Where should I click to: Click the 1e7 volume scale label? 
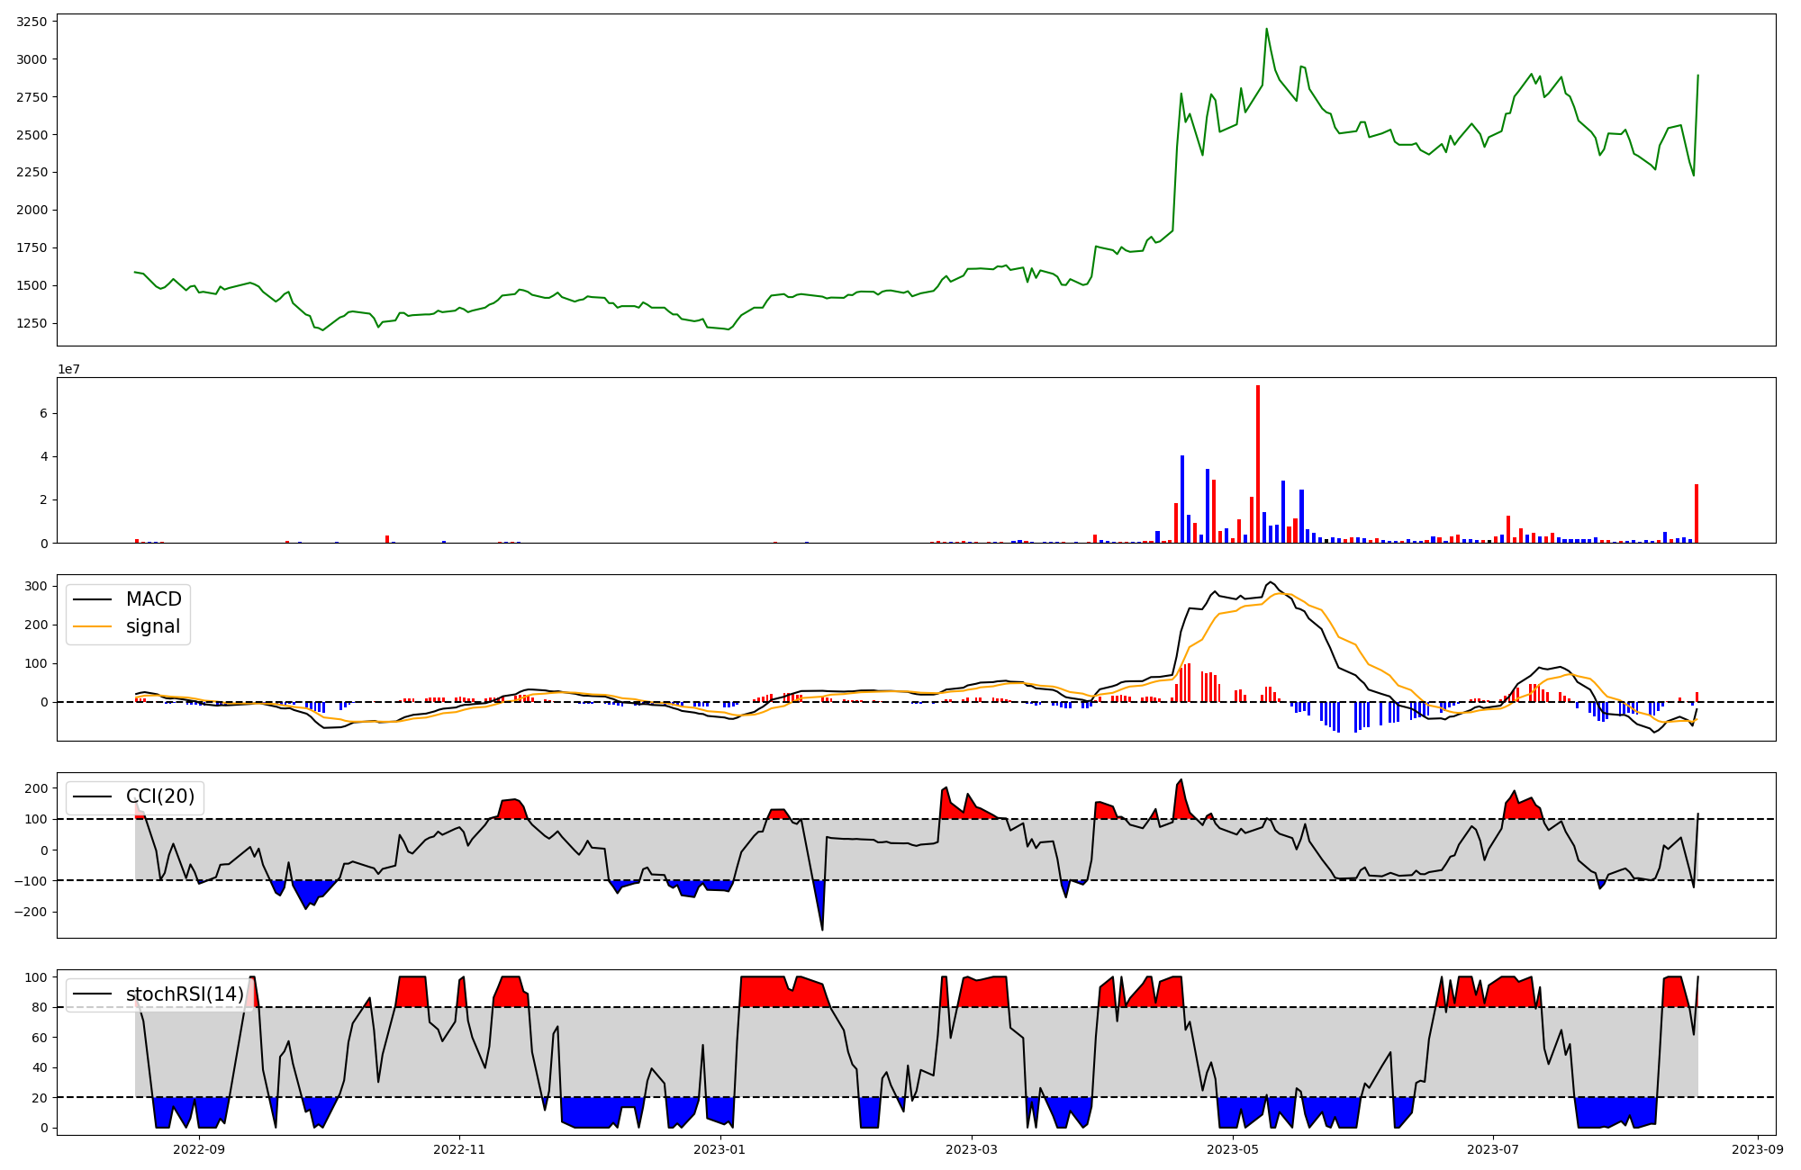[x=69, y=369]
